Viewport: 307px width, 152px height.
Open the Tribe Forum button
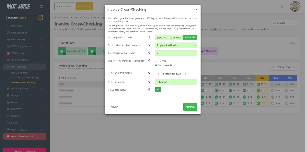pos(84,6)
